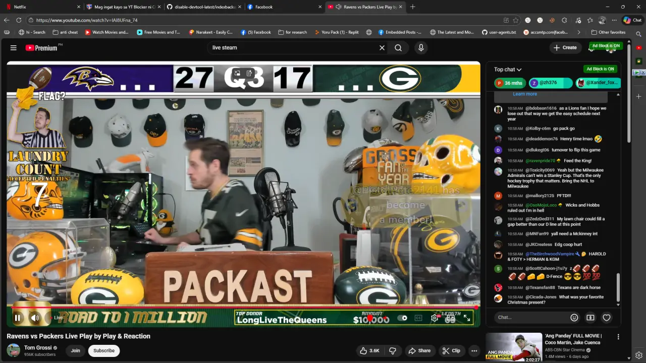Open the browser Extensions puzzle icon
Viewport: 646px width, 363px height.
pos(564,20)
